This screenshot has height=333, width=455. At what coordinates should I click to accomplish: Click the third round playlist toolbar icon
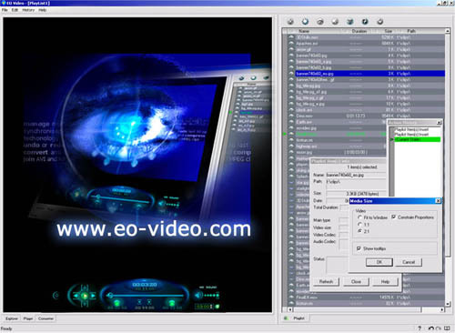coord(320,22)
